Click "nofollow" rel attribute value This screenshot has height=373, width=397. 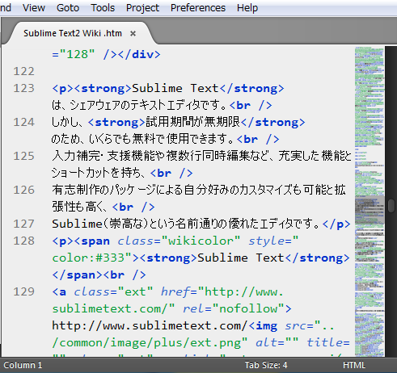coord(248,308)
